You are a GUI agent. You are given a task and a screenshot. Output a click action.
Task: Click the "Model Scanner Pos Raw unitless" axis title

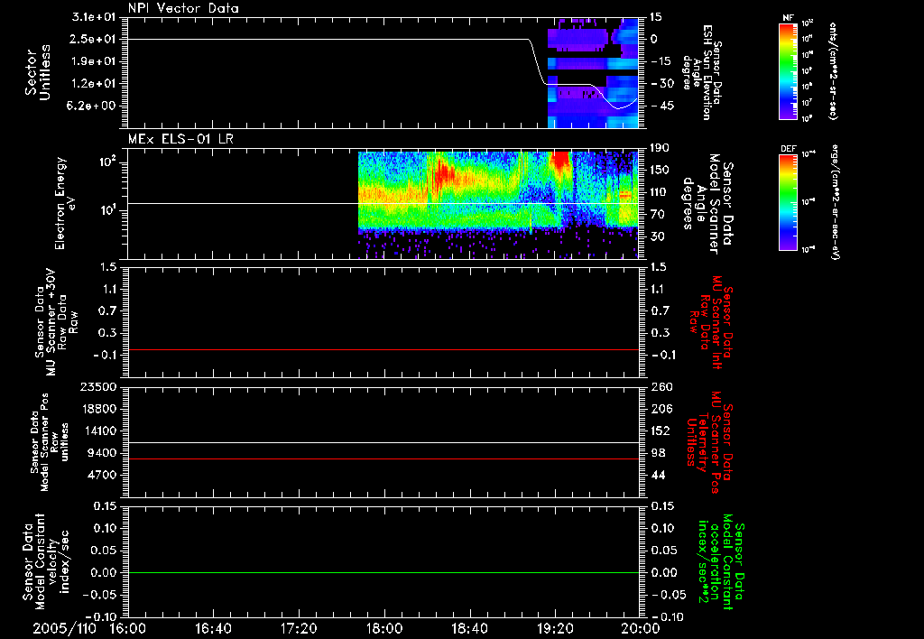tap(48, 442)
